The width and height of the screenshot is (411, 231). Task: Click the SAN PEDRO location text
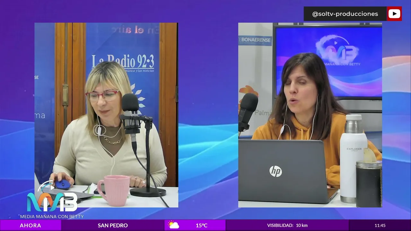[x=113, y=225]
